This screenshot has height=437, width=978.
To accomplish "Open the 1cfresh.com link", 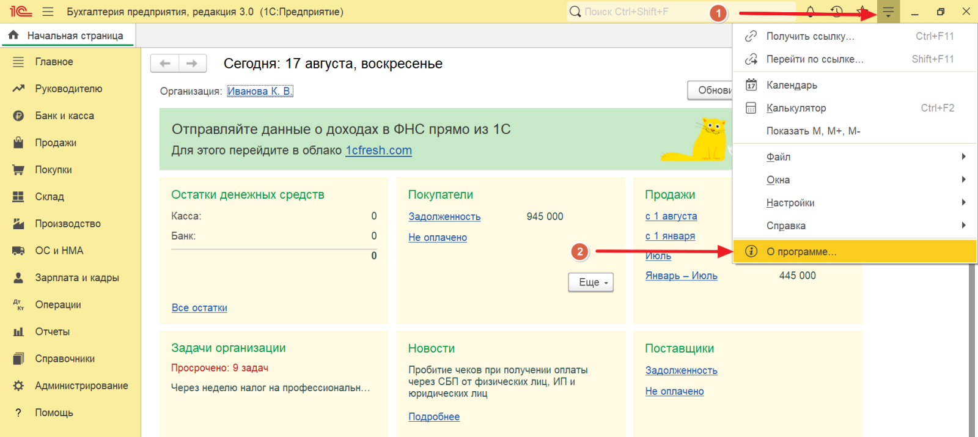I will click(378, 150).
